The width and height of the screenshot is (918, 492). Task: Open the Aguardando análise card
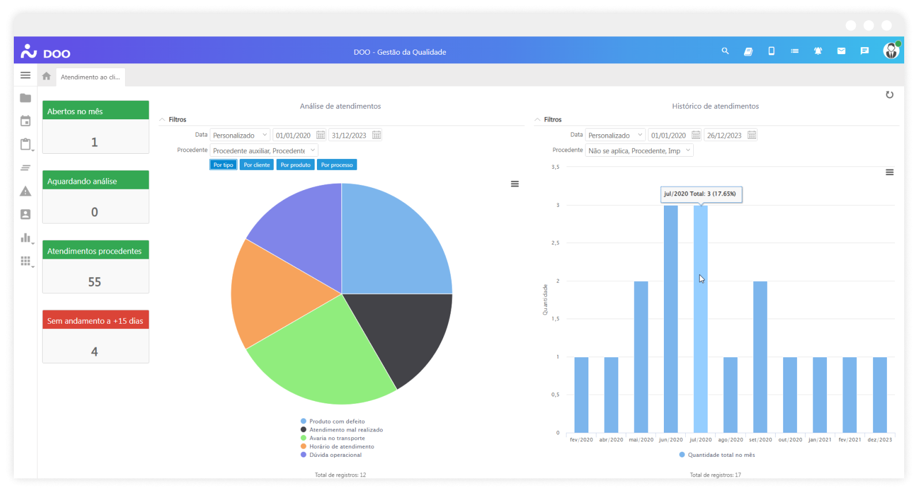tap(96, 196)
